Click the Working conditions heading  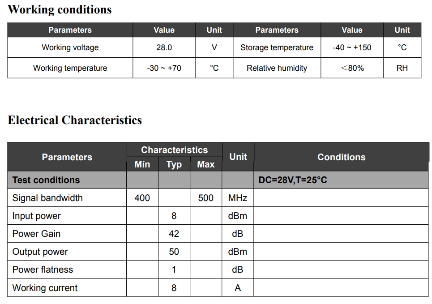click(x=60, y=10)
